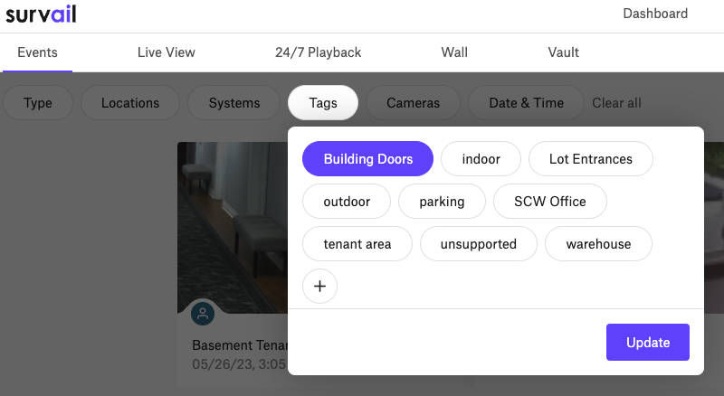
Task: Enable the Lot Entrances tag
Action: 591,159
